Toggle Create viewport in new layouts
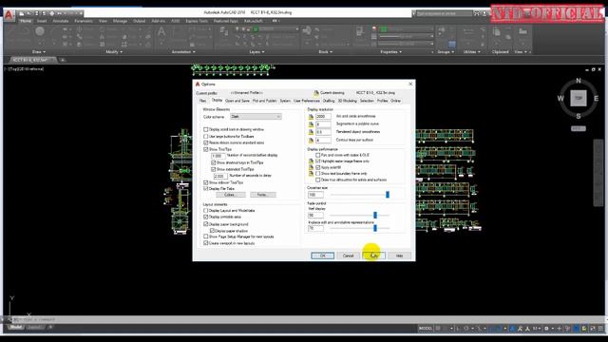 point(206,243)
